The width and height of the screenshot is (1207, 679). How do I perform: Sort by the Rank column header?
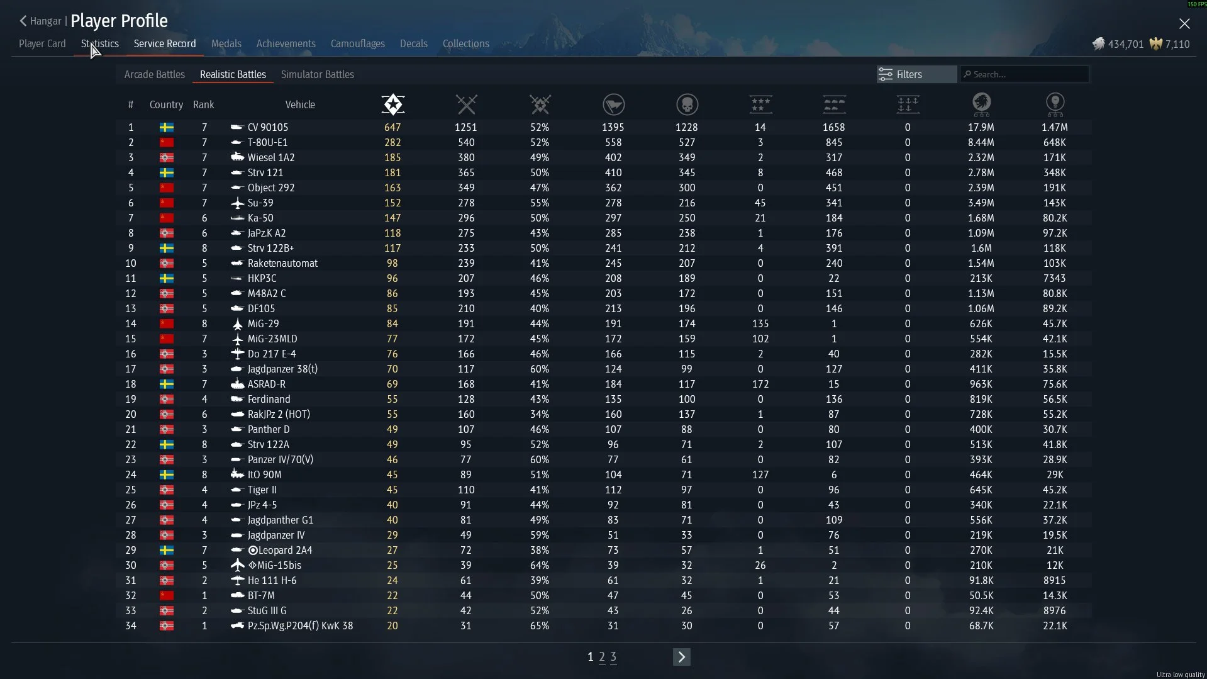click(x=204, y=104)
